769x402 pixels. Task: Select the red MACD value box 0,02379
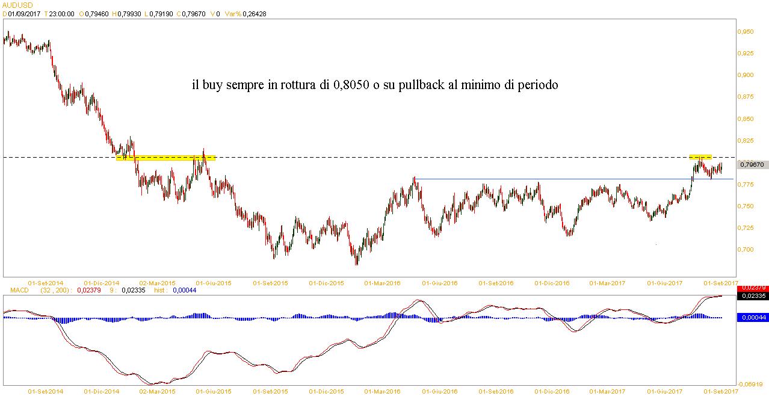[752, 288]
